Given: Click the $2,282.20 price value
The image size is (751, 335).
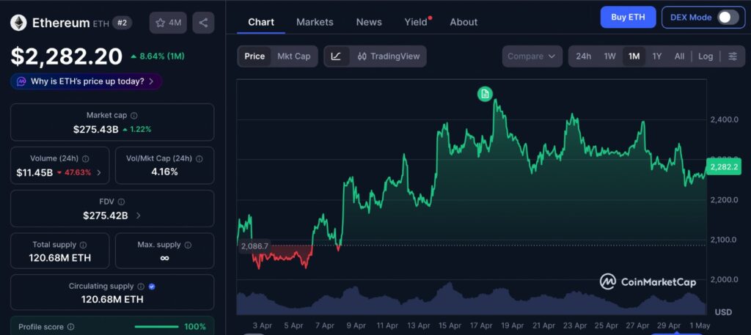Looking at the screenshot, I should [67, 56].
